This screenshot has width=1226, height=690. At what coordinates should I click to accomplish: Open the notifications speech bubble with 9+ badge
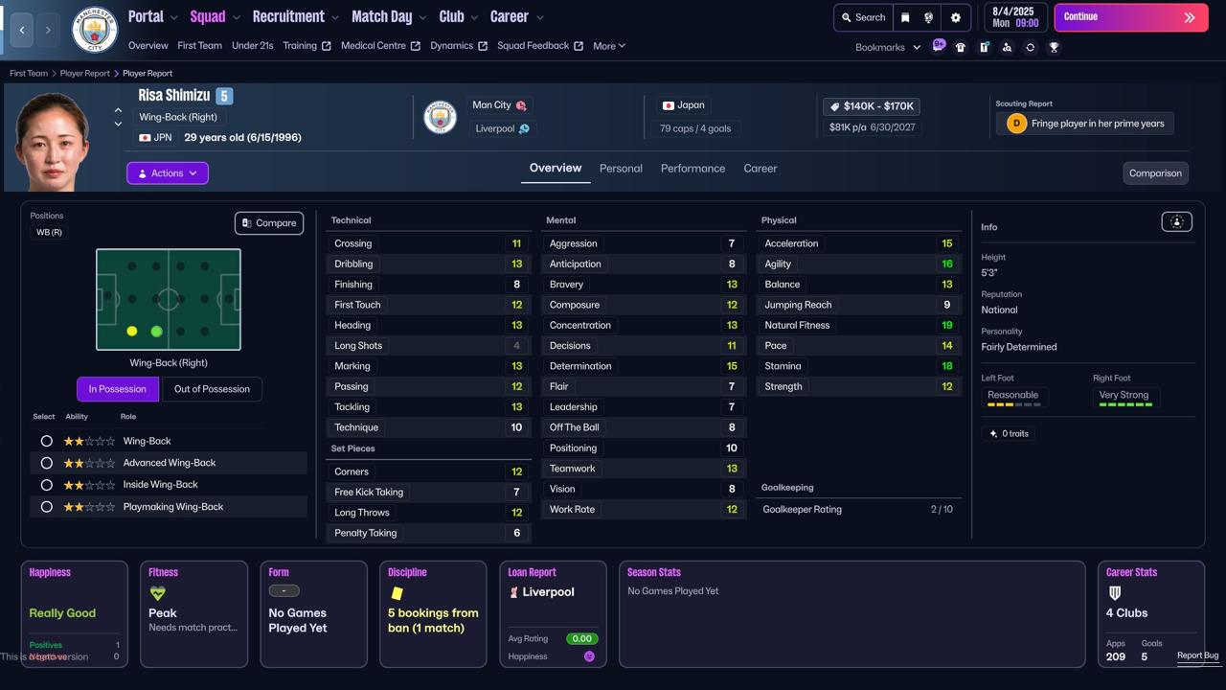pos(939,45)
